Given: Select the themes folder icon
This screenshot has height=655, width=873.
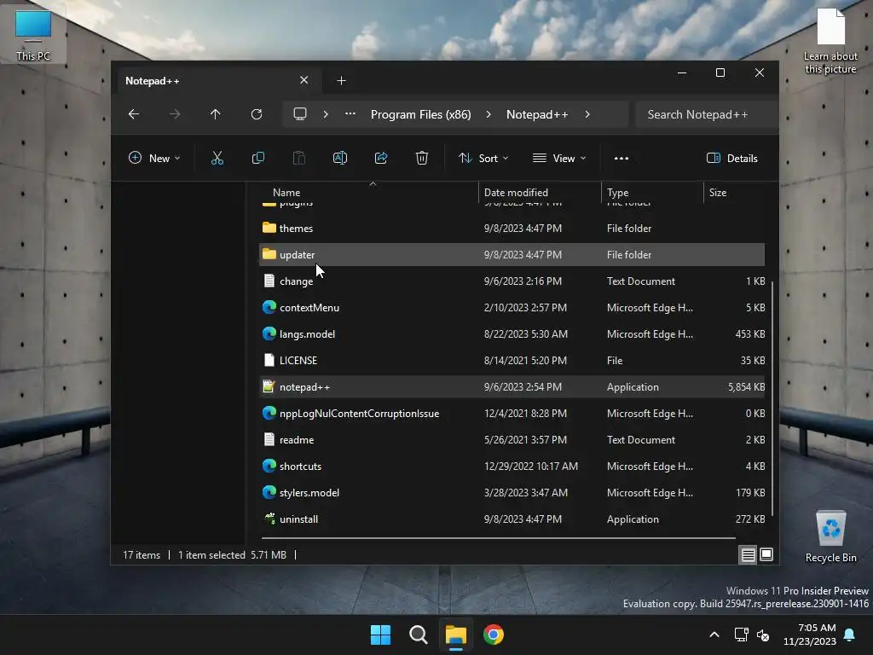Looking at the screenshot, I should 269,227.
